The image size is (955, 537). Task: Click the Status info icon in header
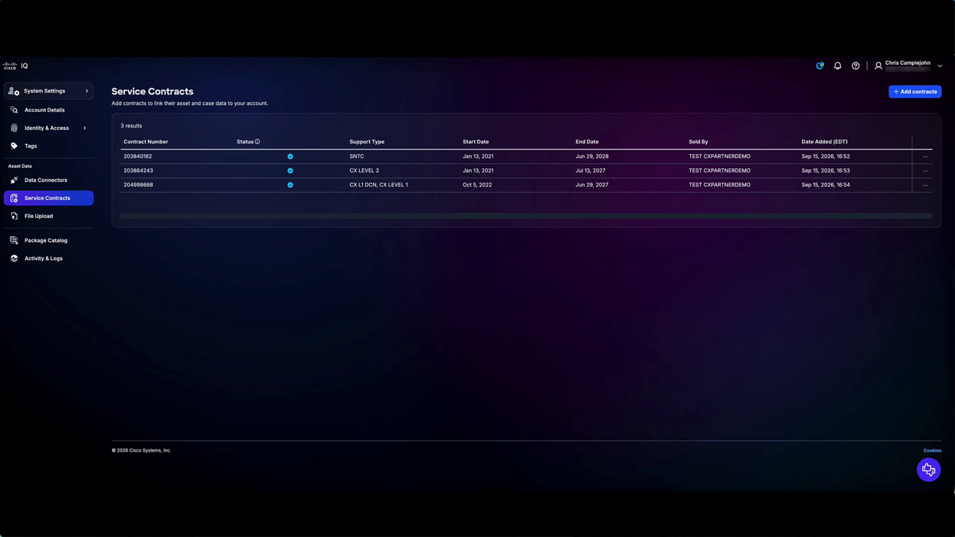[x=257, y=142]
